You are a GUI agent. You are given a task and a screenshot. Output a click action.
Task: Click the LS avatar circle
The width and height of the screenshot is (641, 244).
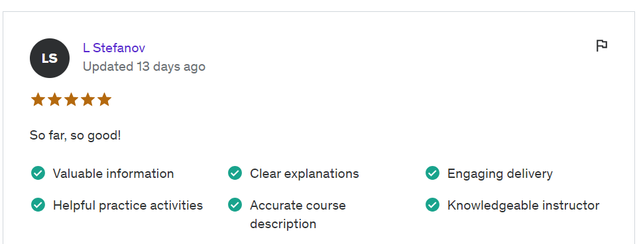[x=50, y=58]
